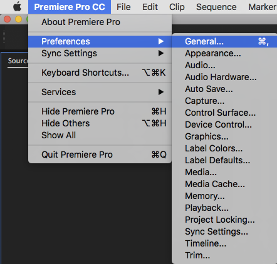Viewport: 277px width, 264px height.
Task: Open the File menu
Action: coord(123,7)
